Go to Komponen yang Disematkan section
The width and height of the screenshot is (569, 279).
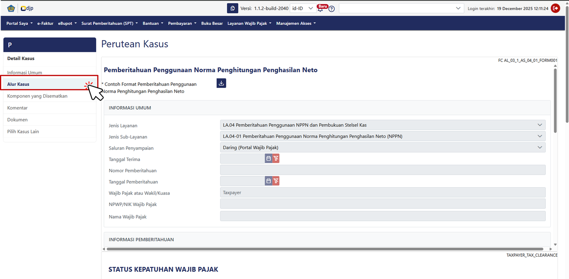click(x=37, y=96)
